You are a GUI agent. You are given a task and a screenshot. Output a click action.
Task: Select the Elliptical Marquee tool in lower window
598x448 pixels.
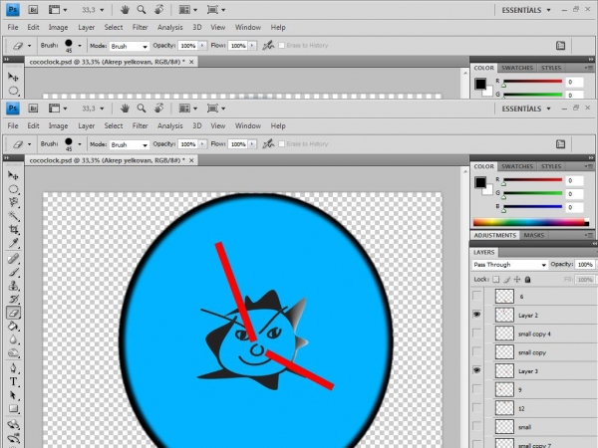[x=13, y=189]
